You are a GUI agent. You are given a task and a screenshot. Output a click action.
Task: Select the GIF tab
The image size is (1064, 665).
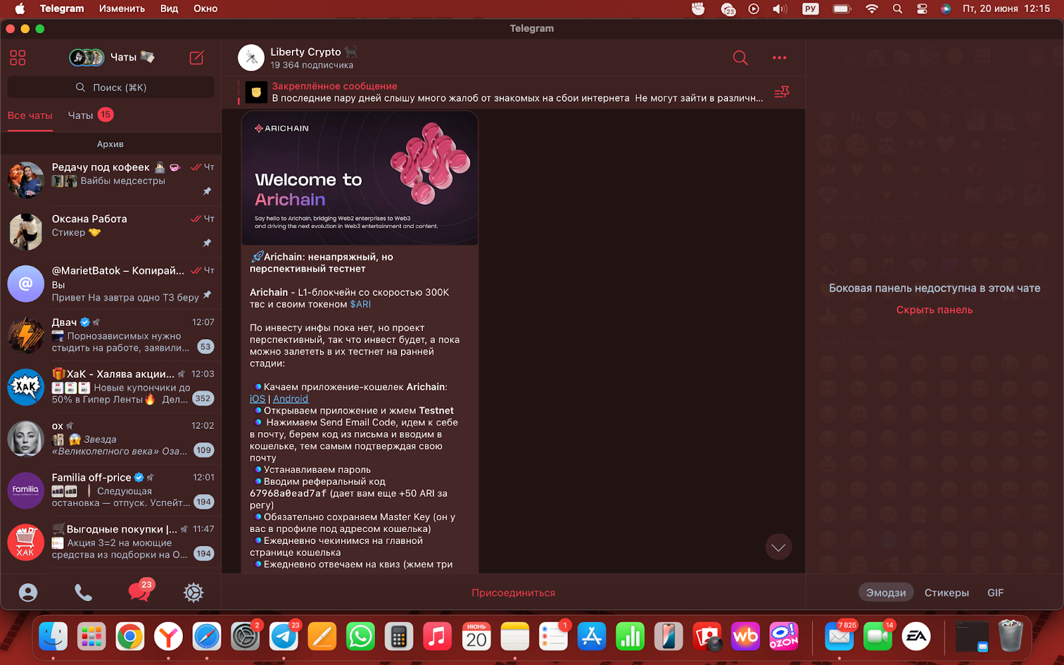click(x=996, y=593)
